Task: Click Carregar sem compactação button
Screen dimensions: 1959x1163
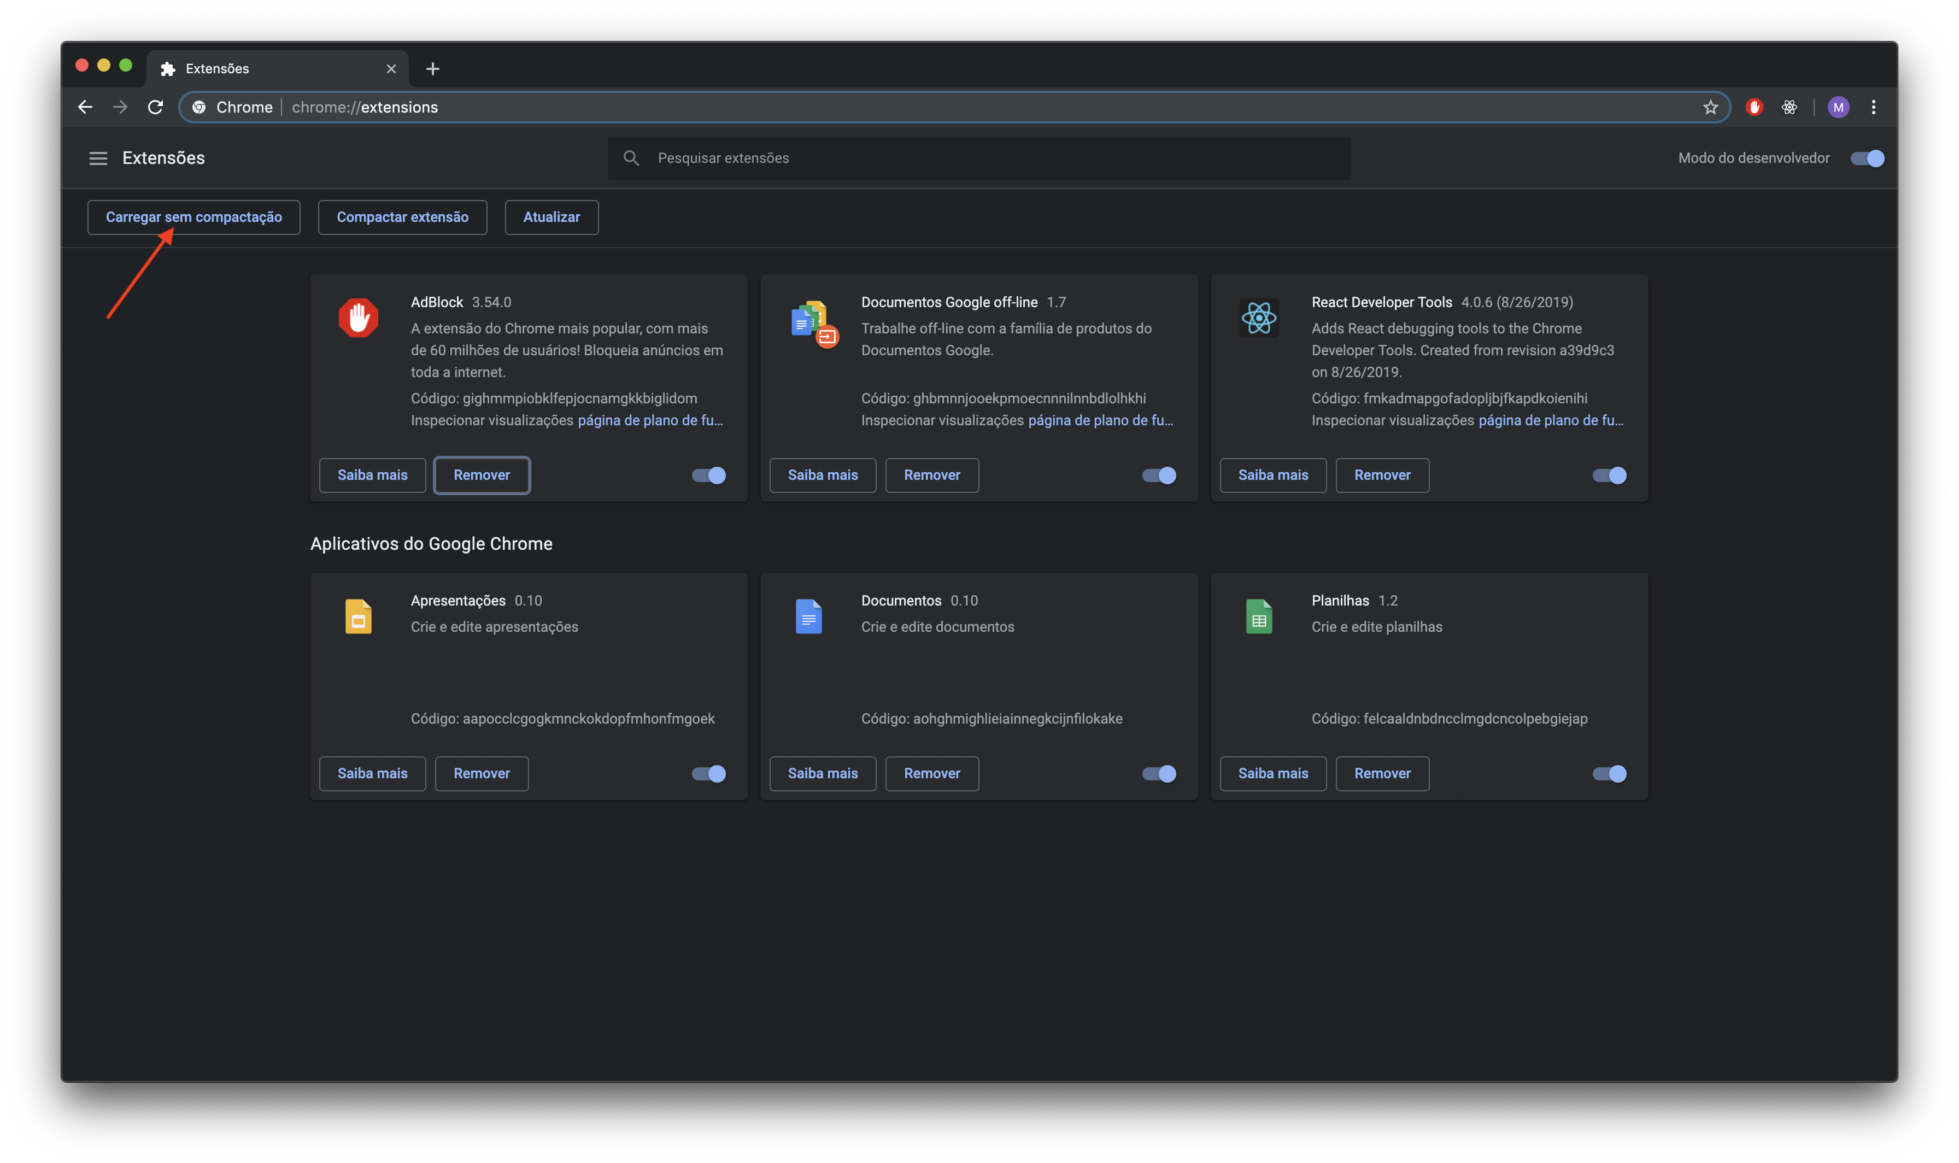Action: (193, 217)
